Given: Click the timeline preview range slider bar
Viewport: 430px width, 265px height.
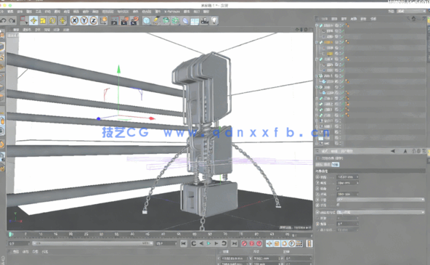Looking at the screenshot, I should click(x=92, y=243).
